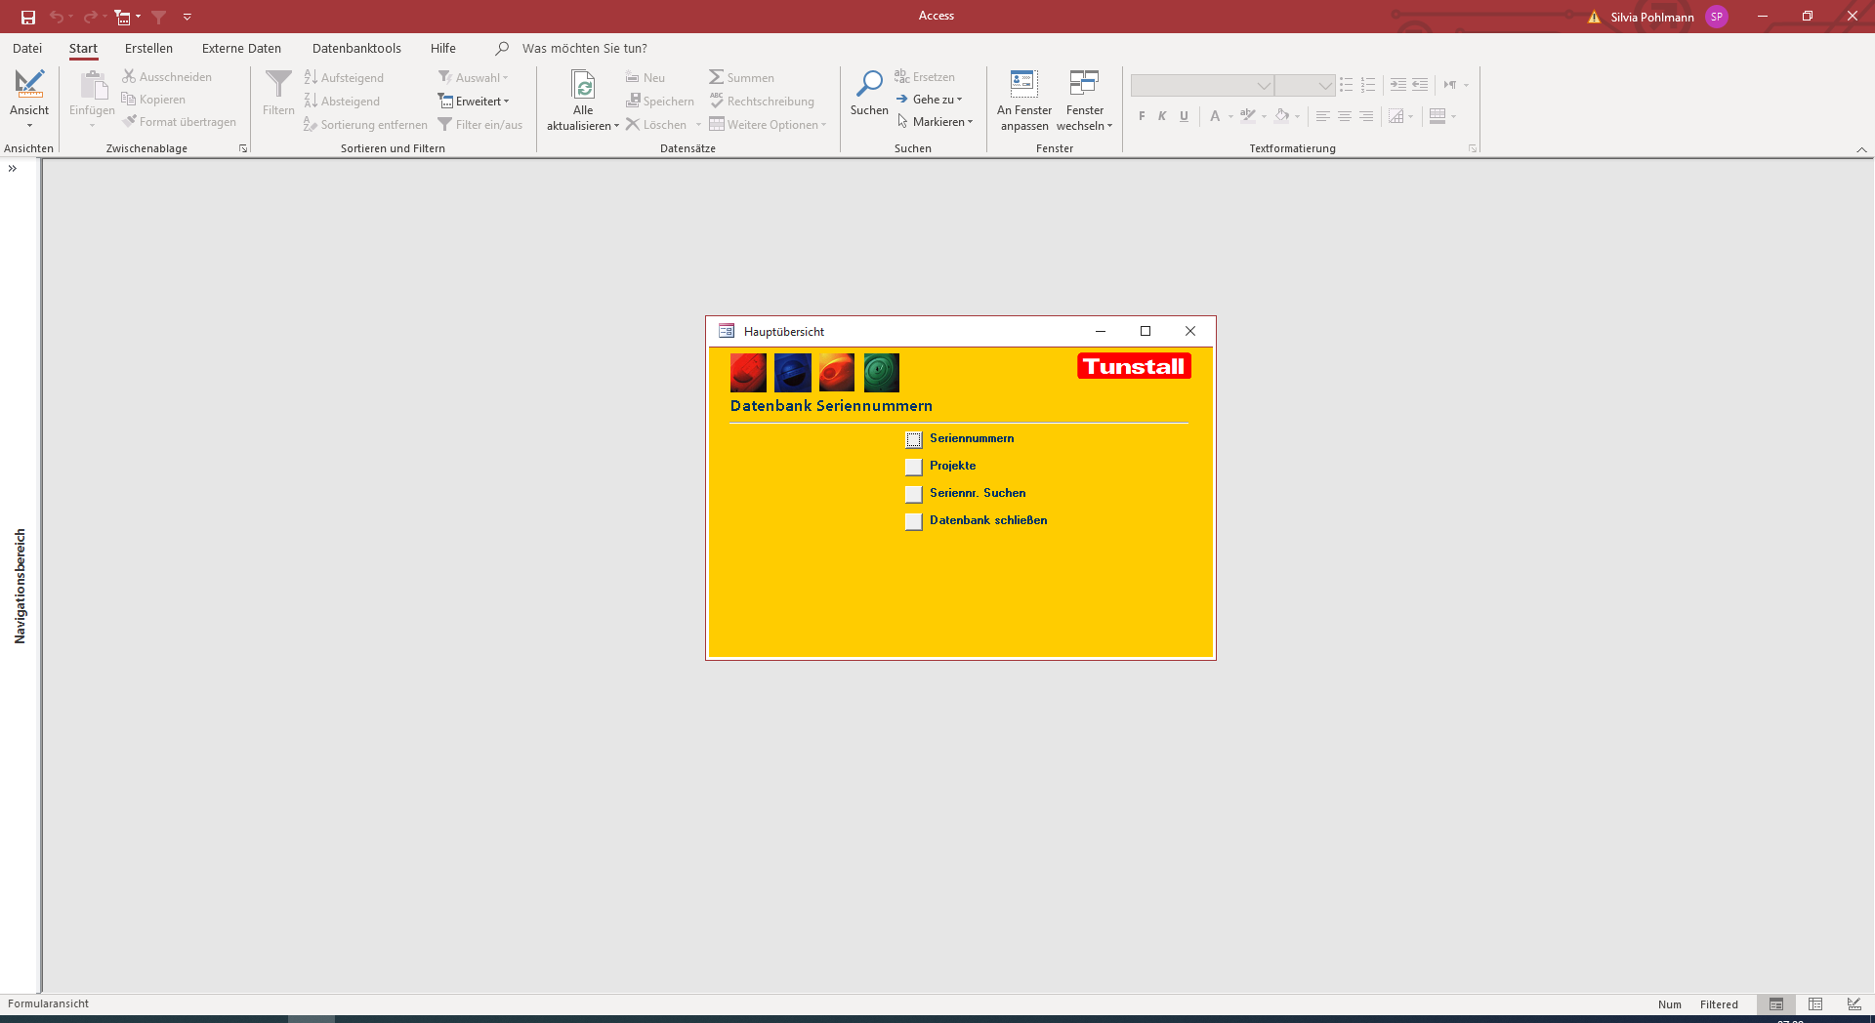Screen dimensions: 1875x1023
Task: Click the Seriennummern button in Hauptübersicht
Action: (x=914, y=439)
